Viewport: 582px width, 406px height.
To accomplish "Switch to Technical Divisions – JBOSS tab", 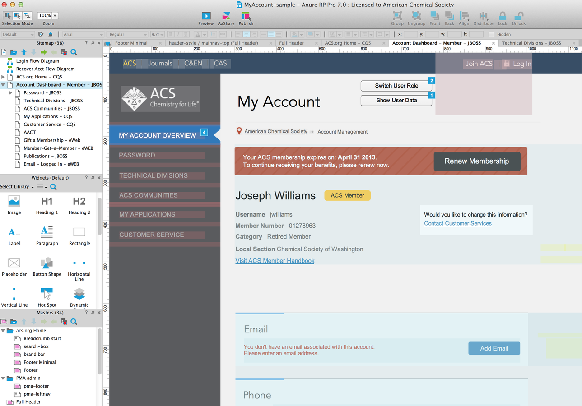I will tap(531, 43).
